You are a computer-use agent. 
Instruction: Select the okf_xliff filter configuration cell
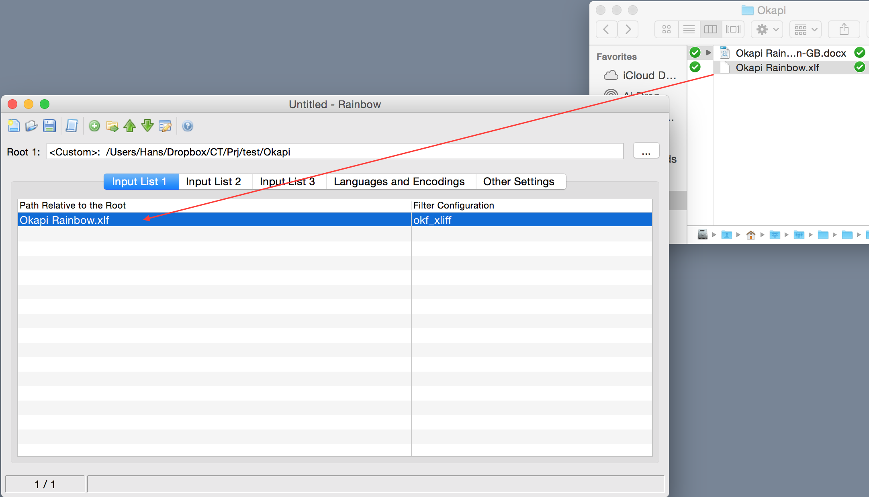point(531,220)
